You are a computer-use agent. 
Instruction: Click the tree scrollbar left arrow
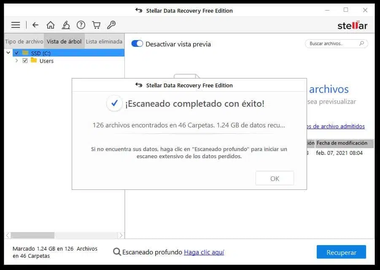[x=8, y=235]
